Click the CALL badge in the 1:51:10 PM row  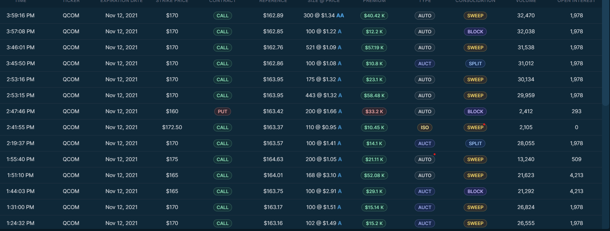click(x=222, y=175)
